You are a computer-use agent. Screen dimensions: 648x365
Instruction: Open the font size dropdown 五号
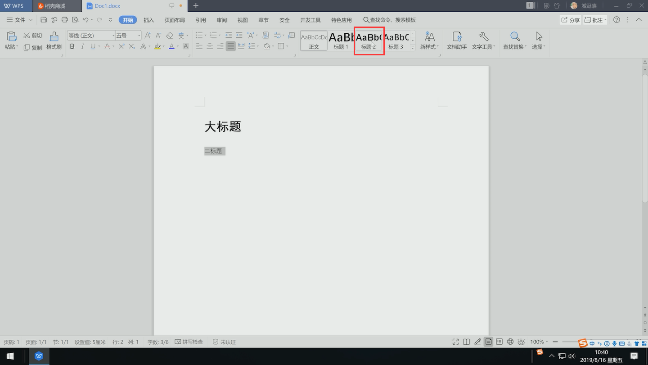coord(139,36)
